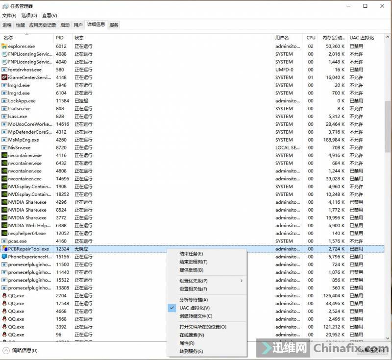This screenshot has height=360, width=392.
Task: Click the simplified info (简略信息) arrow icon
Action: point(6,351)
